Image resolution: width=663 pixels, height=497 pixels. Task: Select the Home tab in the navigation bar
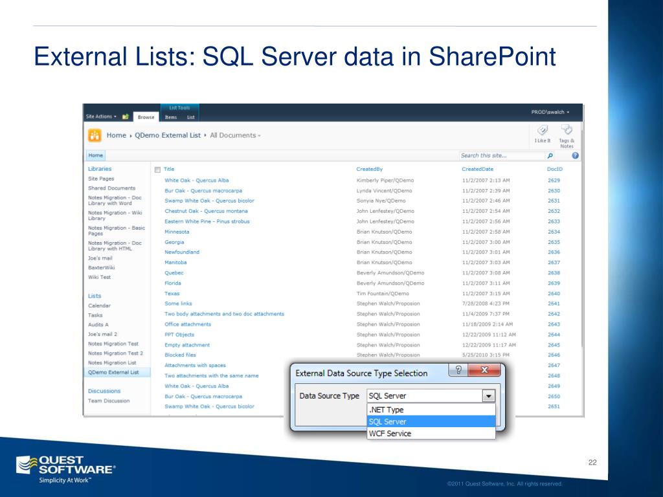[96, 155]
